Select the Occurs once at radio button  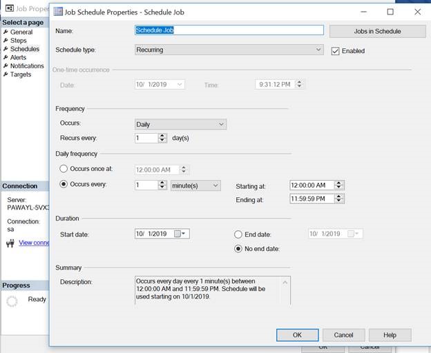tap(64, 169)
